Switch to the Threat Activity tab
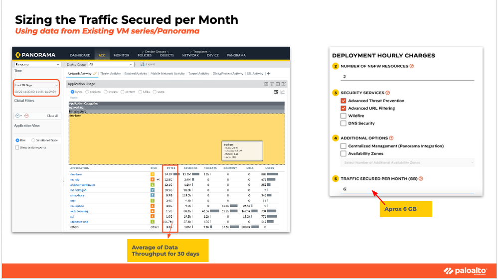This screenshot has height=280, width=498. coord(111,74)
